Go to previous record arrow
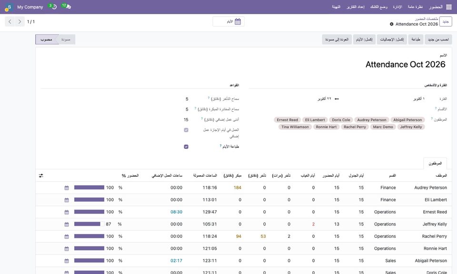The width and height of the screenshot is (457, 274). click(10, 21)
